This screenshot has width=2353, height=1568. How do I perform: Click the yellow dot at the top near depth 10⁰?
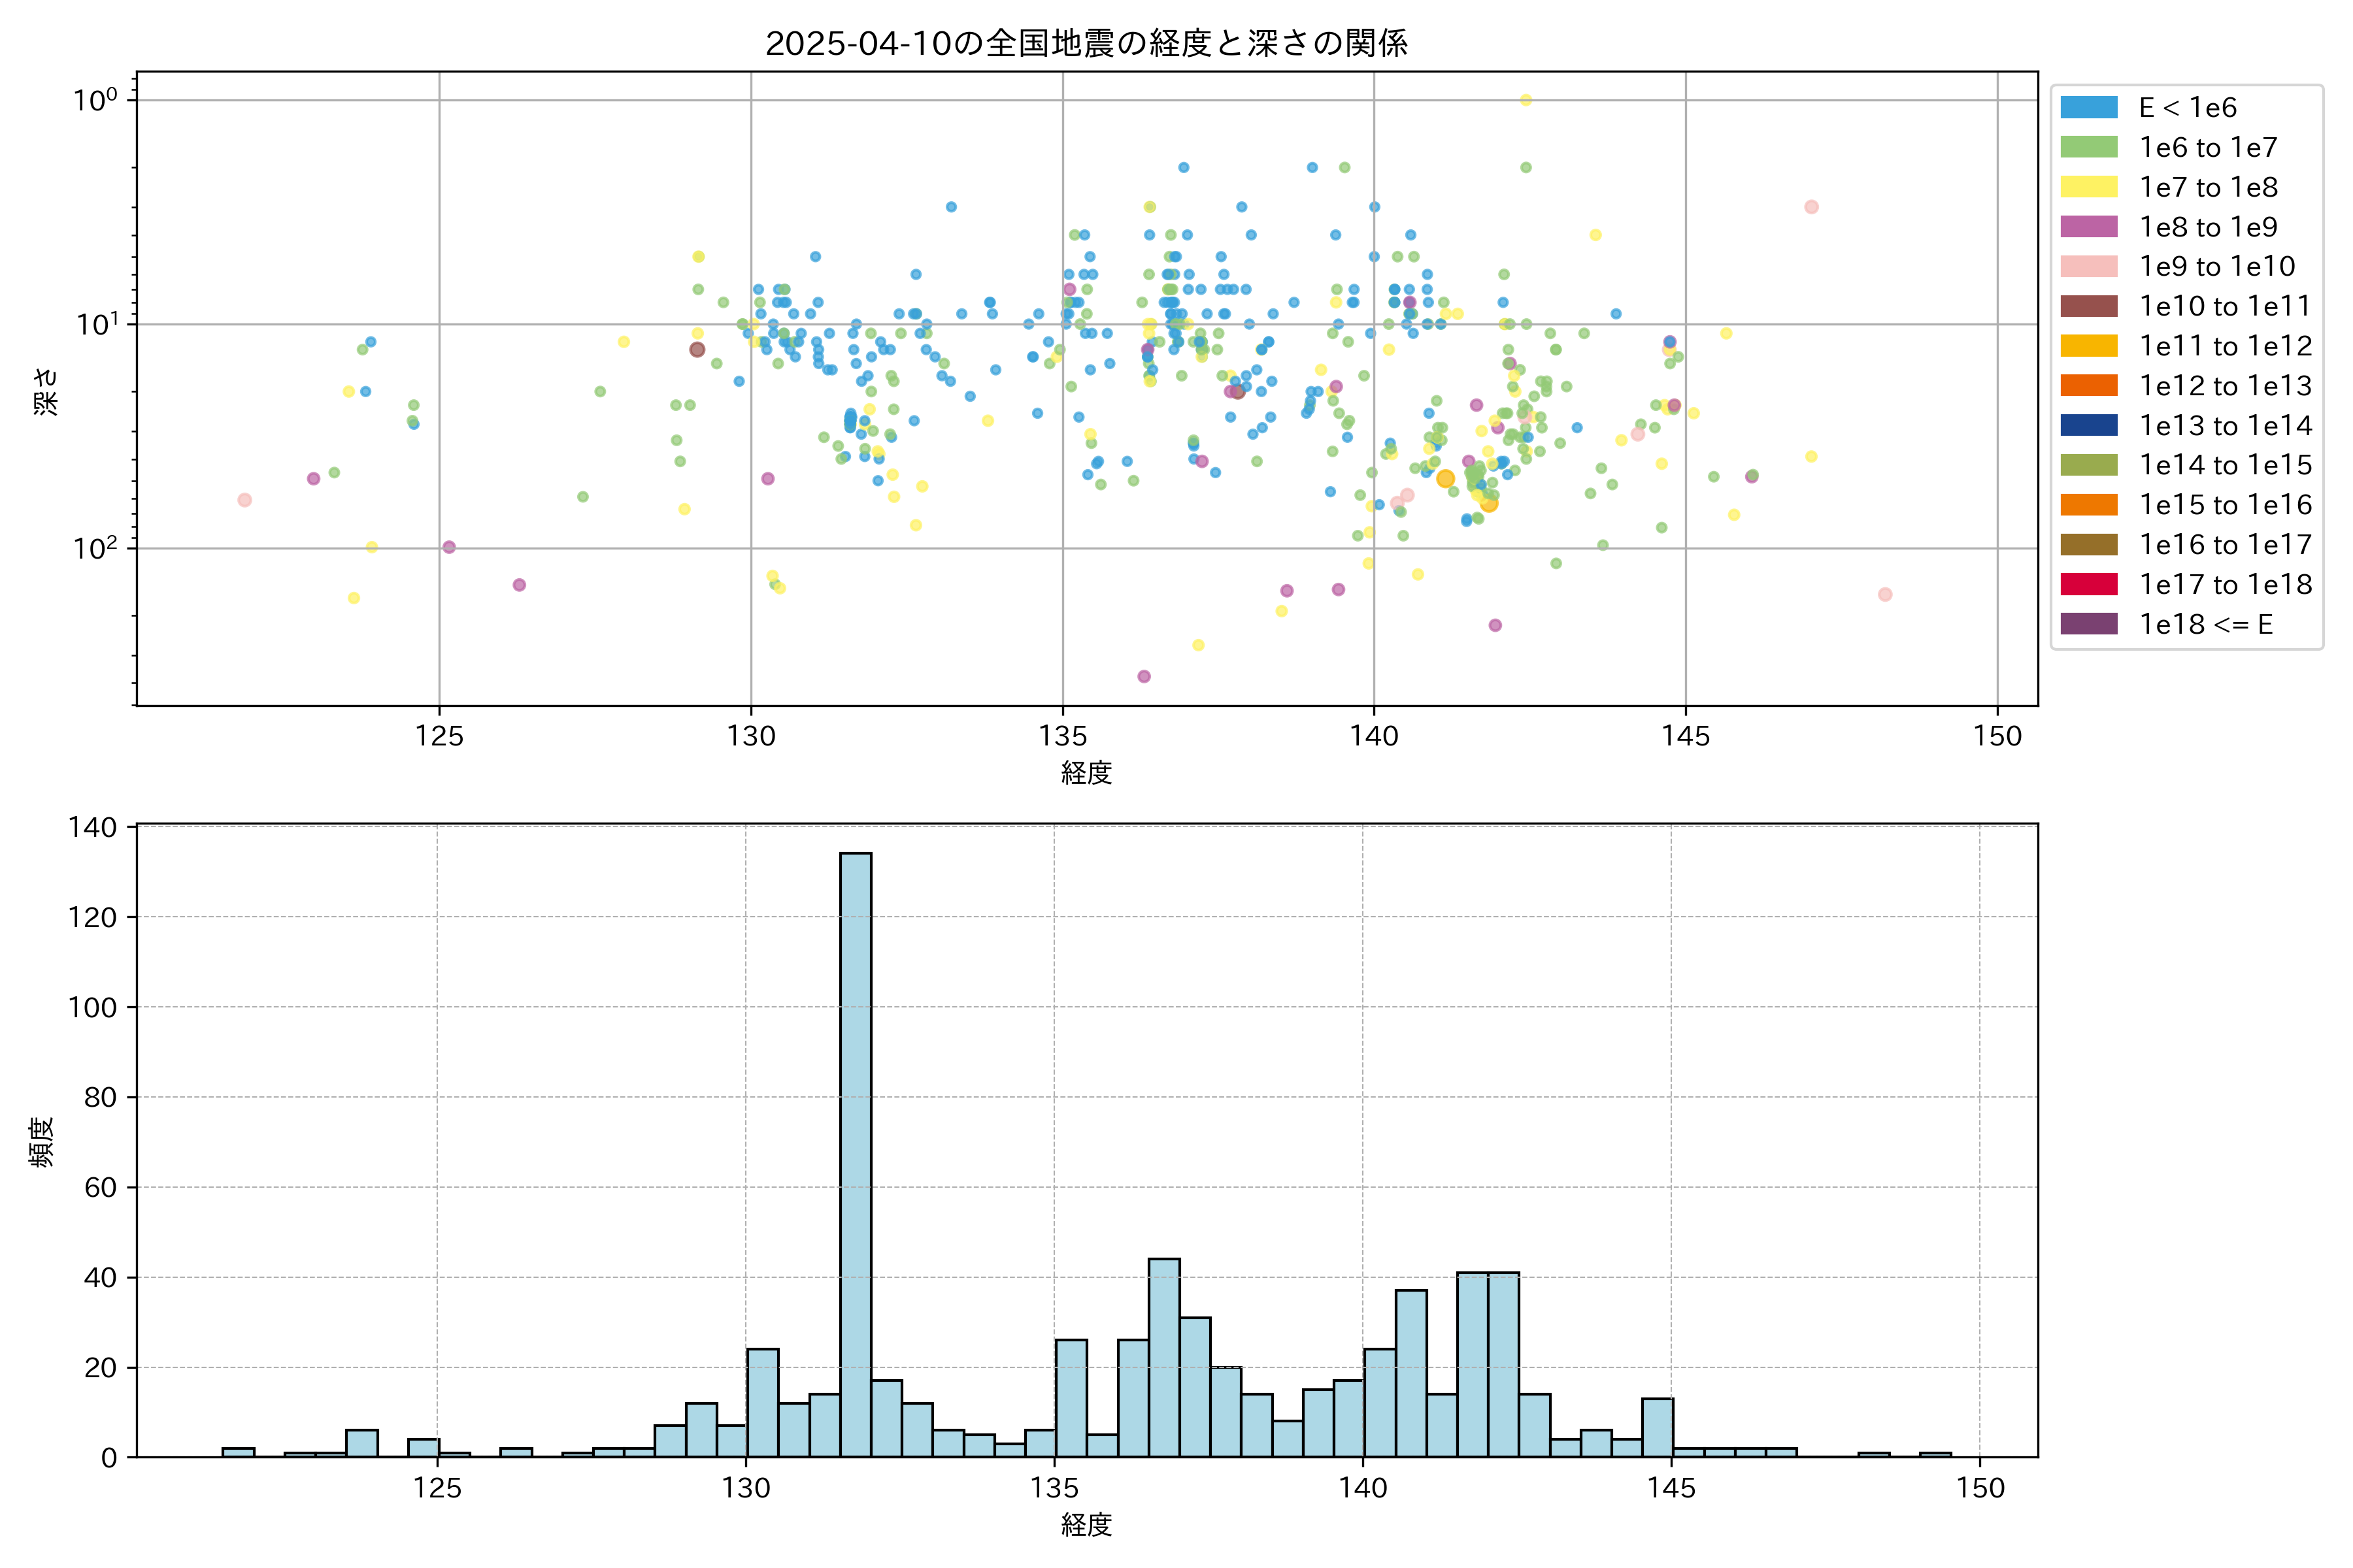1526,100
